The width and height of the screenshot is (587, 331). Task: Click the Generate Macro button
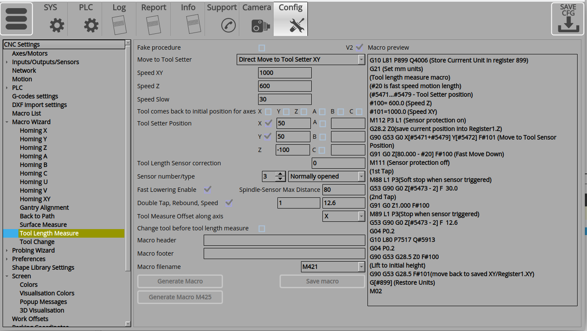click(x=180, y=281)
